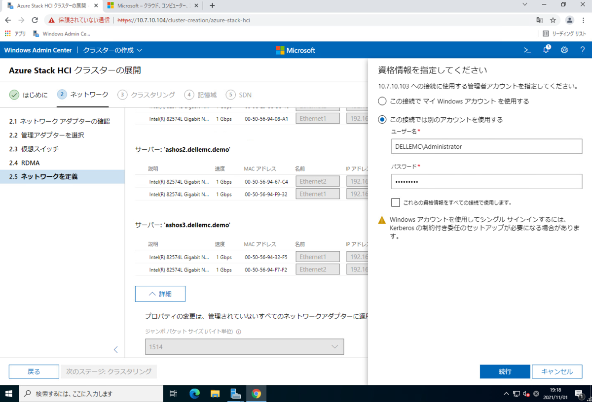
Task: Select the マイ Windows アカウント radio option
Action: (382, 101)
